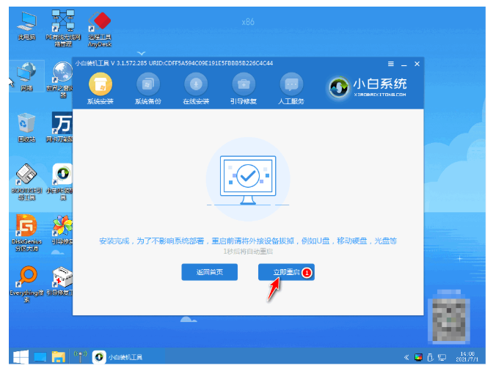Image resolution: width=493 pixels, height=374 pixels.
Task: Open the 回收站 recycle bin
Action: pos(27,125)
